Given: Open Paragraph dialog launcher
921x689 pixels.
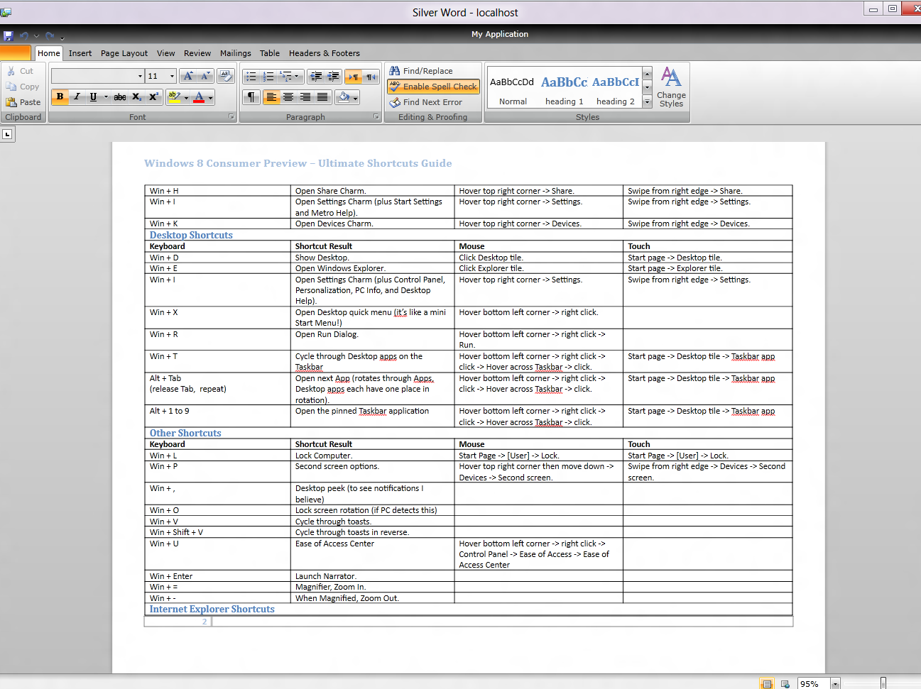Looking at the screenshot, I should click(x=376, y=117).
